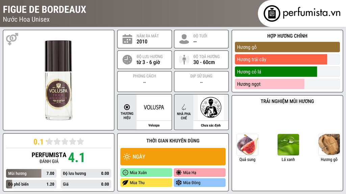Click the calendar icon beside Năm ra mắt
The height and width of the screenshot is (194, 346).
coord(127,39)
